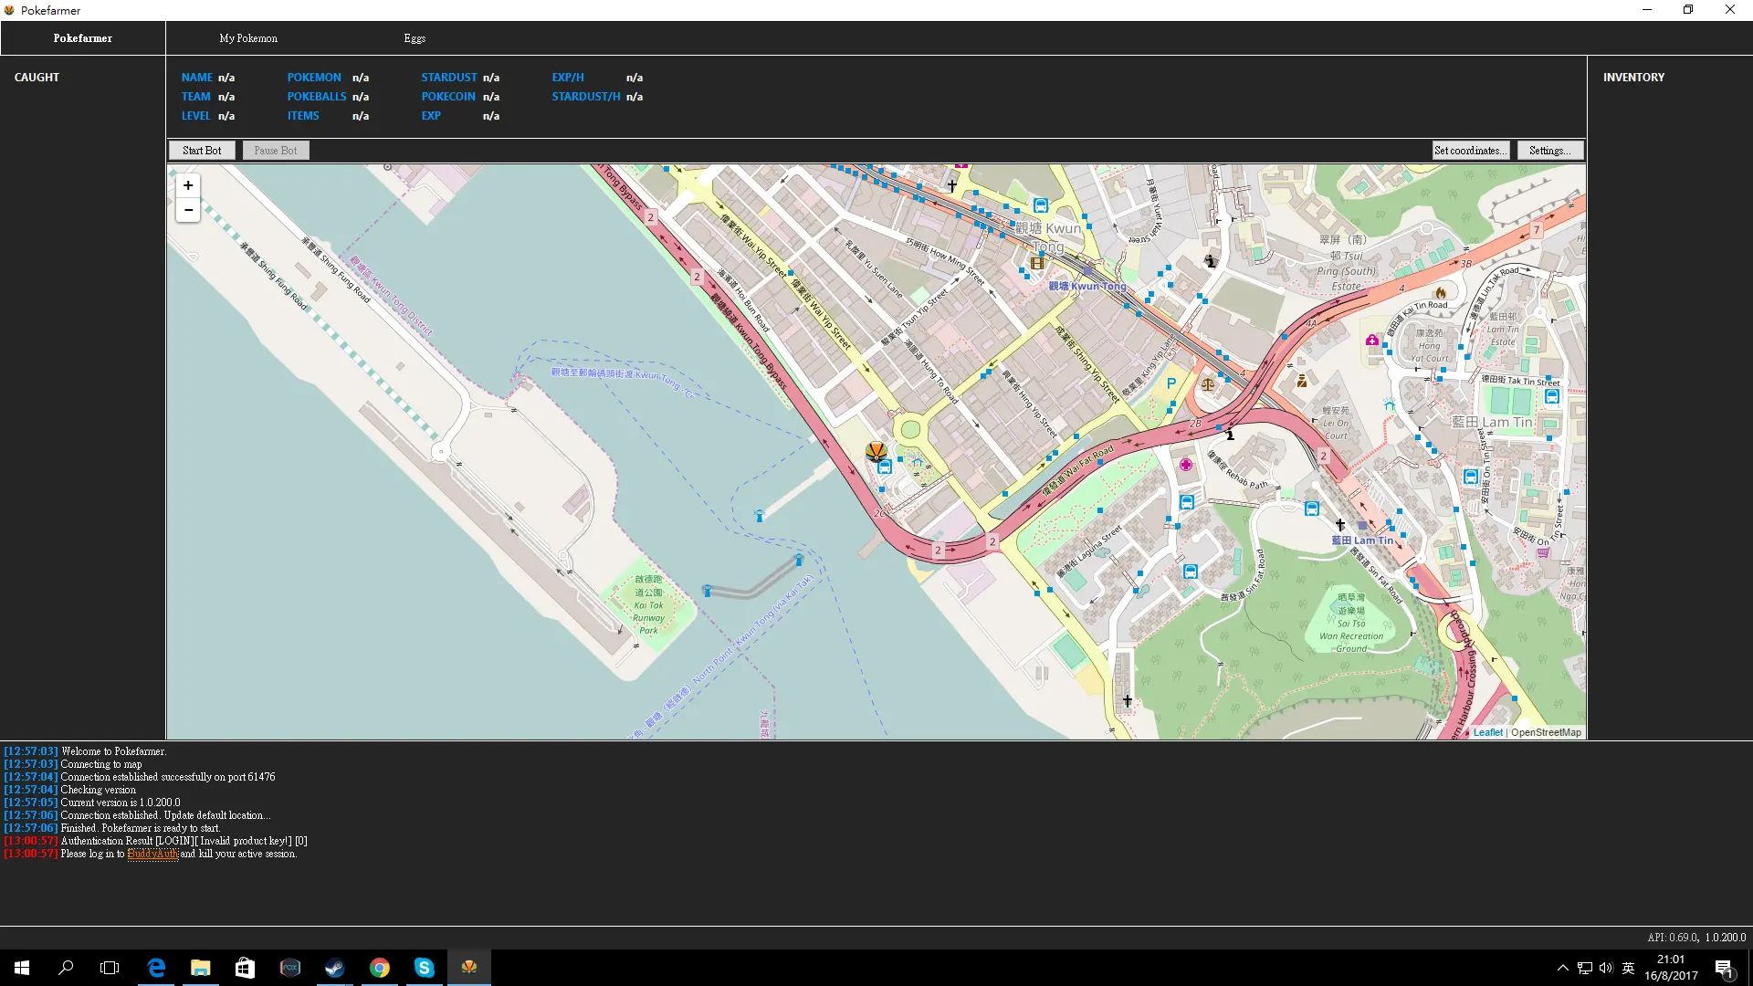Viewport: 1753px width, 986px height.
Task: Click the Pause Bot button
Action: [276, 151]
